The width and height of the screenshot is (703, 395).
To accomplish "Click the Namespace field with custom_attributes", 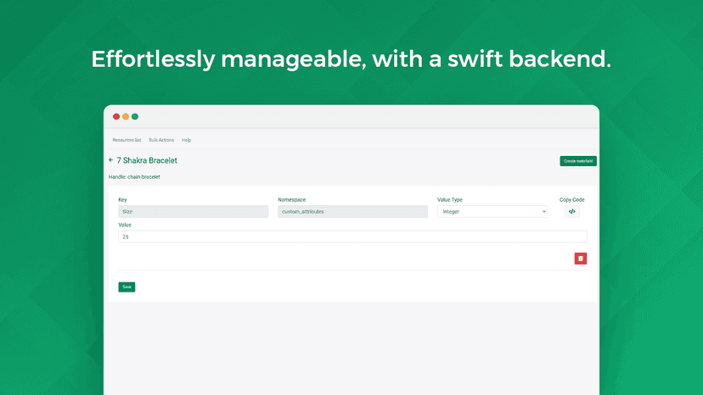I will coord(352,211).
